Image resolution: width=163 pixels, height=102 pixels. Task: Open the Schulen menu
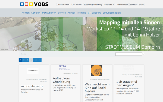[x=36, y=13]
